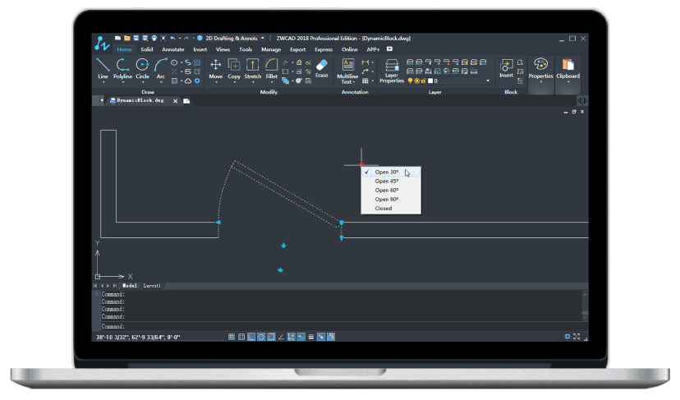Expand the Fillet dropdown arrow

[x=272, y=82]
